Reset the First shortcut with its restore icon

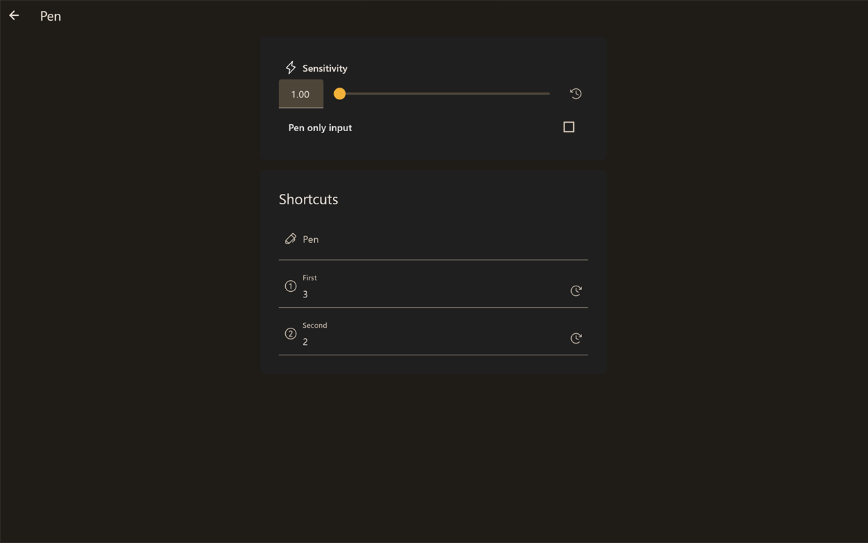coord(576,290)
